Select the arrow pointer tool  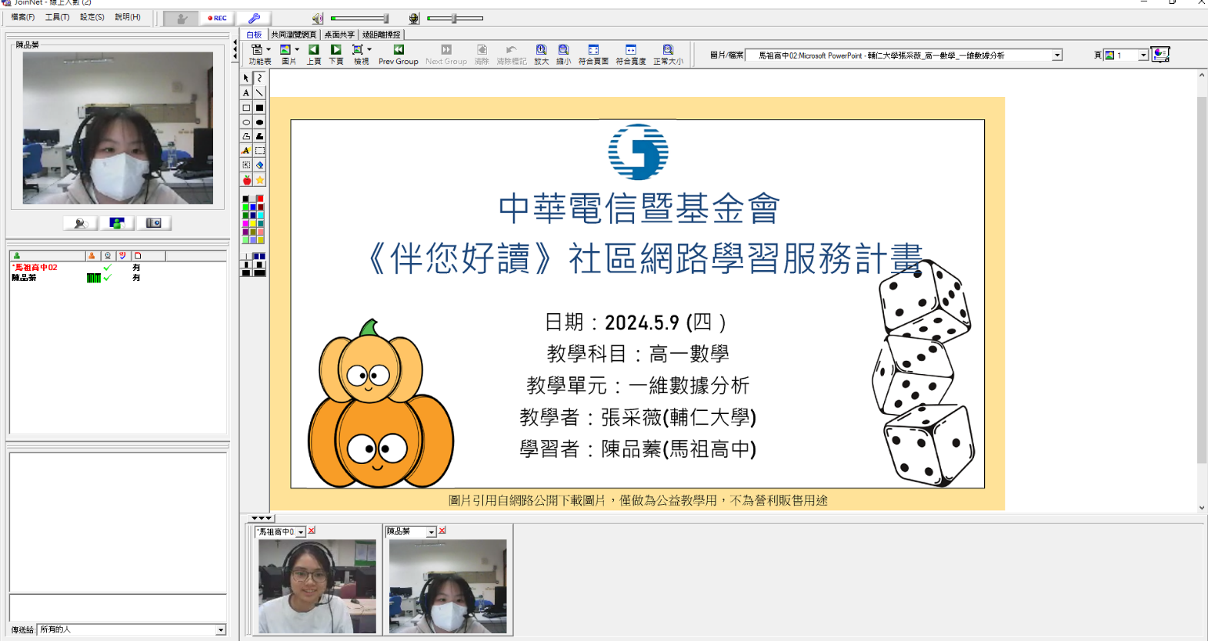(246, 78)
